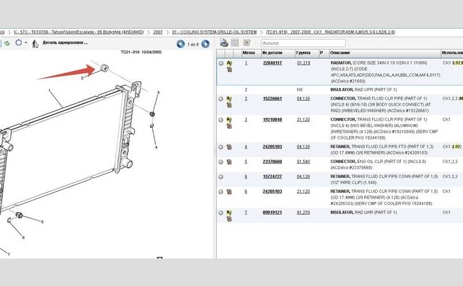This screenshot has height=286, width=463.
Task: Click the green refresh arrows icon
Action: pos(7,43)
